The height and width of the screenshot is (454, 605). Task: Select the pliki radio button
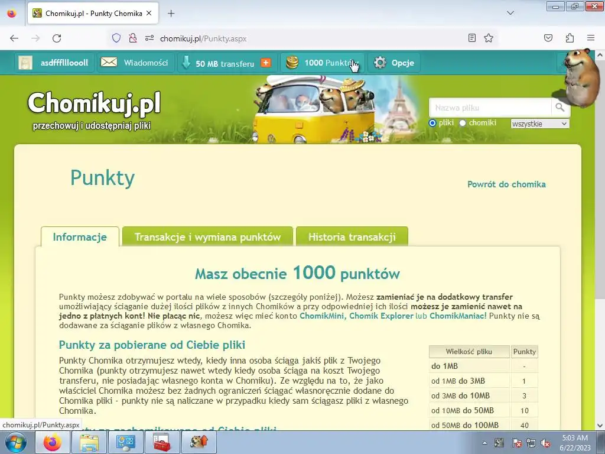[x=432, y=123]
